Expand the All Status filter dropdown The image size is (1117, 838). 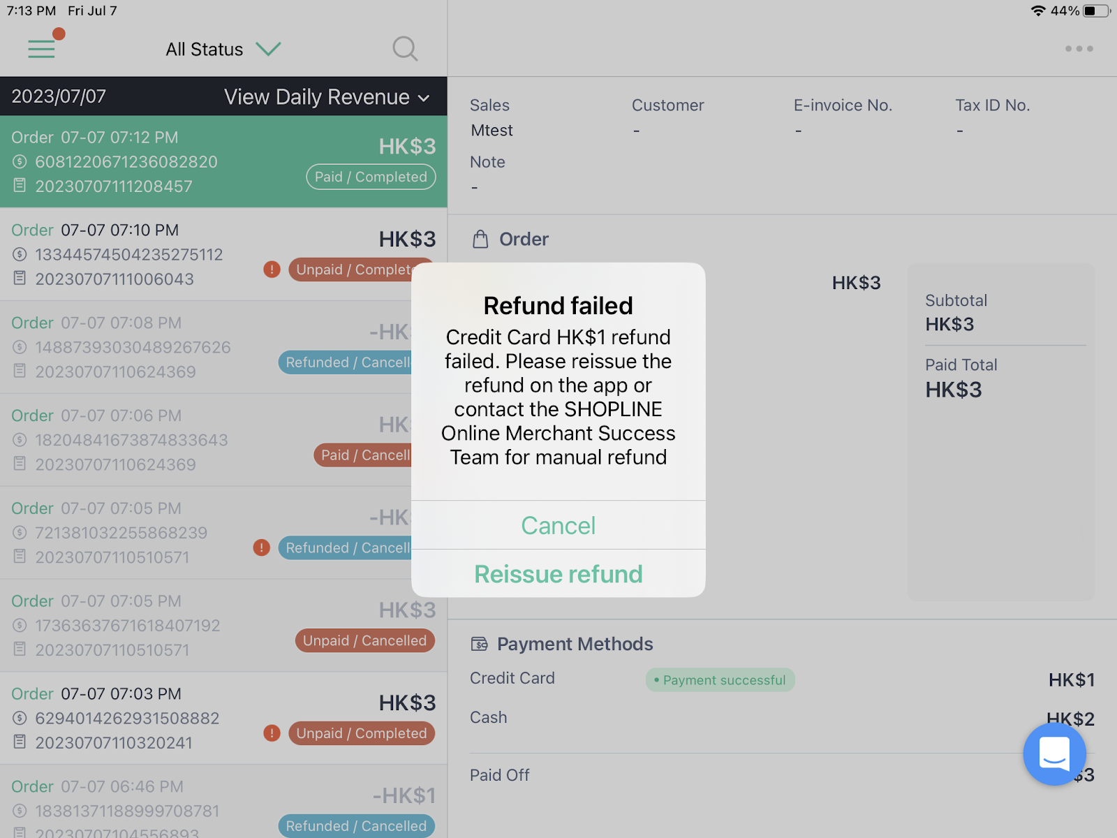tap(223, 50)
